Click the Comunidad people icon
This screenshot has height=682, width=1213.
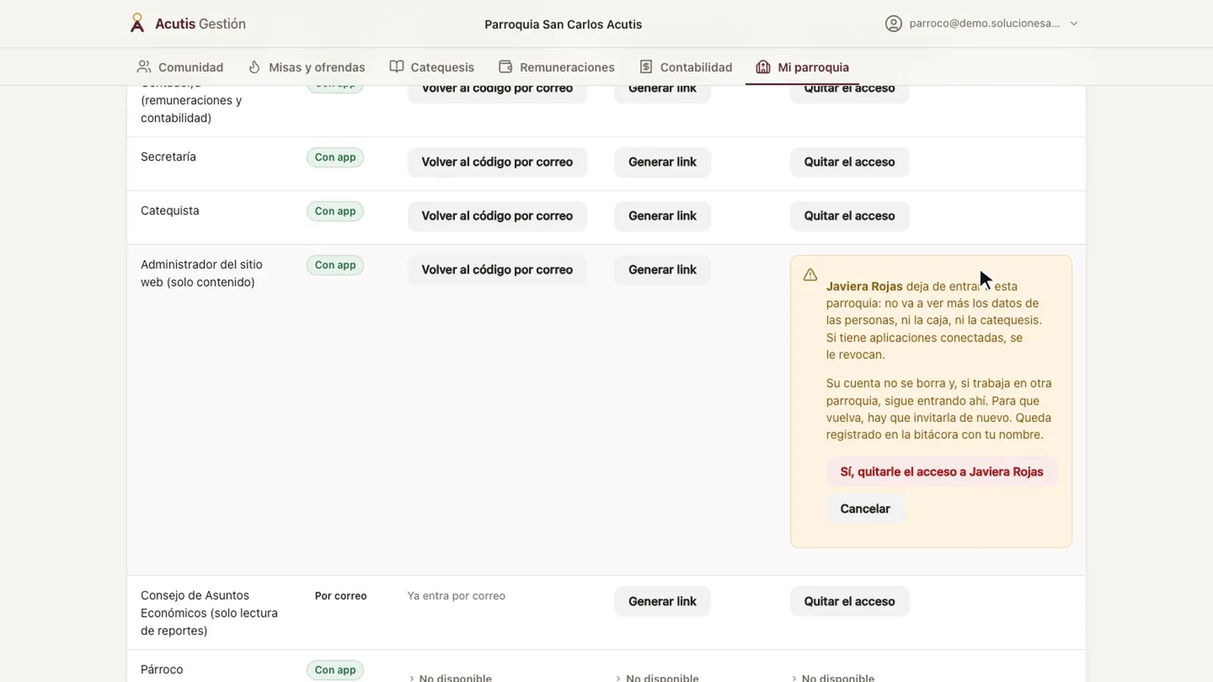pos(144,67)
